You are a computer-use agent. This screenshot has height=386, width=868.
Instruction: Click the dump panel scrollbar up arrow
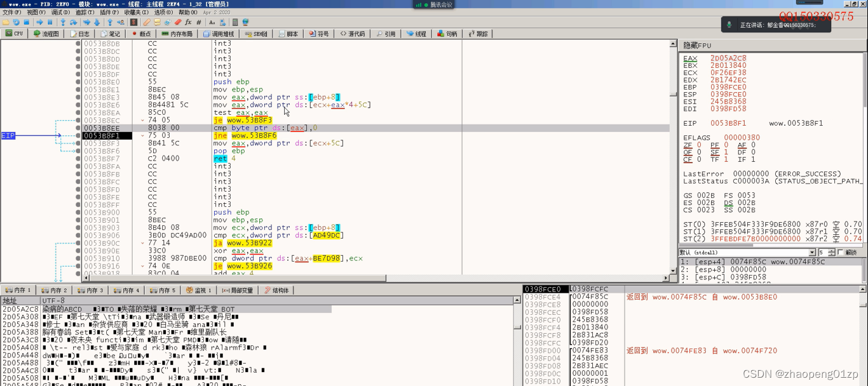[x=517, y=301]
